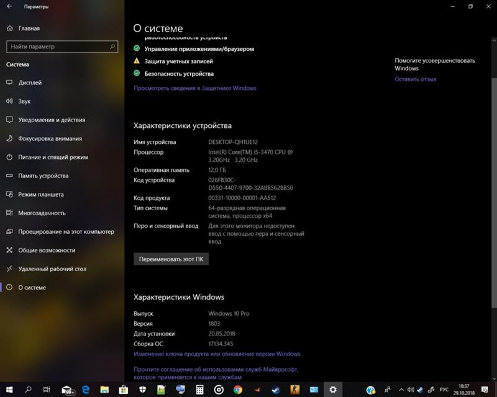Open the Майкрософт services agreement link
Screen dimensions: 497x397
pyautogui.click(x=216, y=373)
